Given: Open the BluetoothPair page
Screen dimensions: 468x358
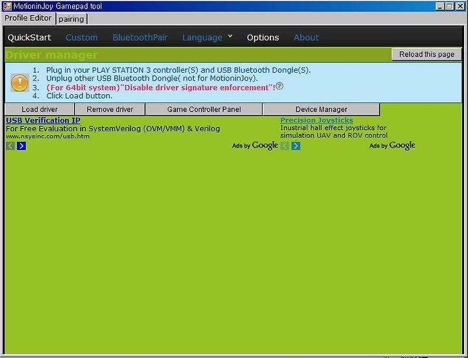Looking at the screenshot, I should (140, 38).
